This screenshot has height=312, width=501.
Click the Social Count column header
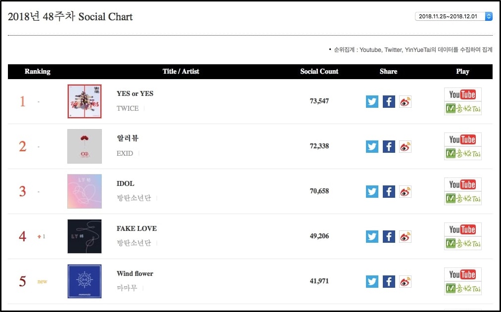(319, 72)
